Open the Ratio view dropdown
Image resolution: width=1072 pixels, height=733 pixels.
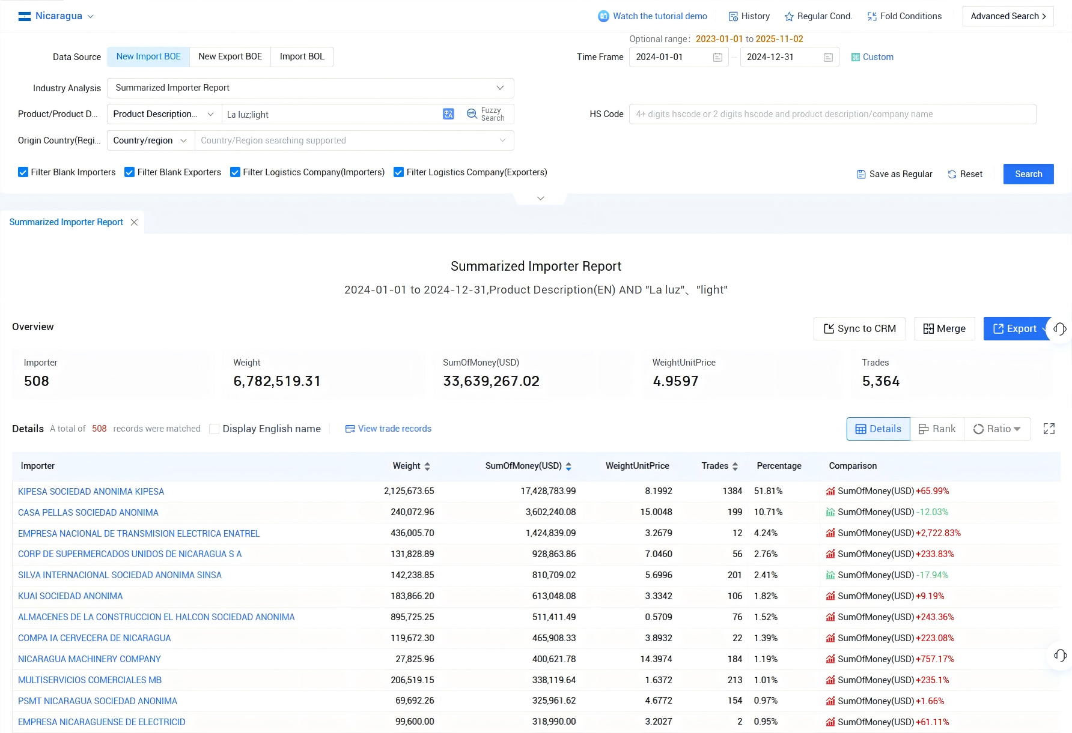[x=997, y=429]
